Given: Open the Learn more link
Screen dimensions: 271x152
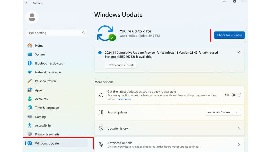Looking at the screenshot, I should pyautogui.click(x=124, y=99).
